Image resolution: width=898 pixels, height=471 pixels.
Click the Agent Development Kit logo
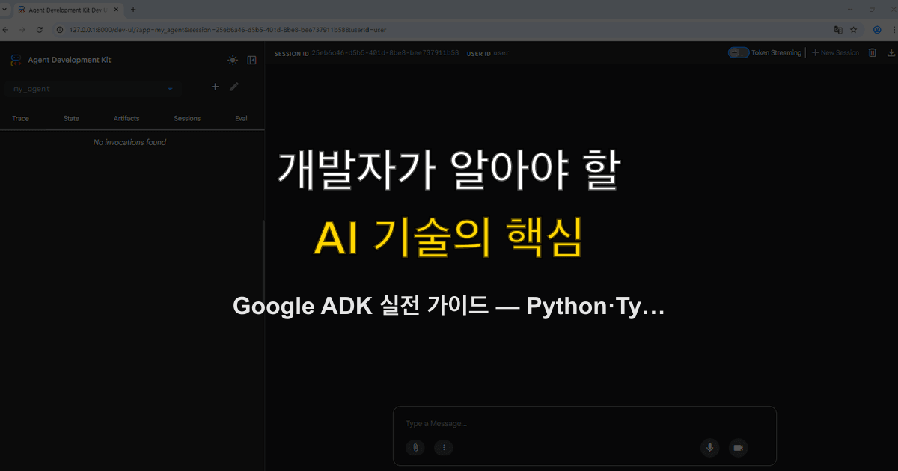[16, 60]
